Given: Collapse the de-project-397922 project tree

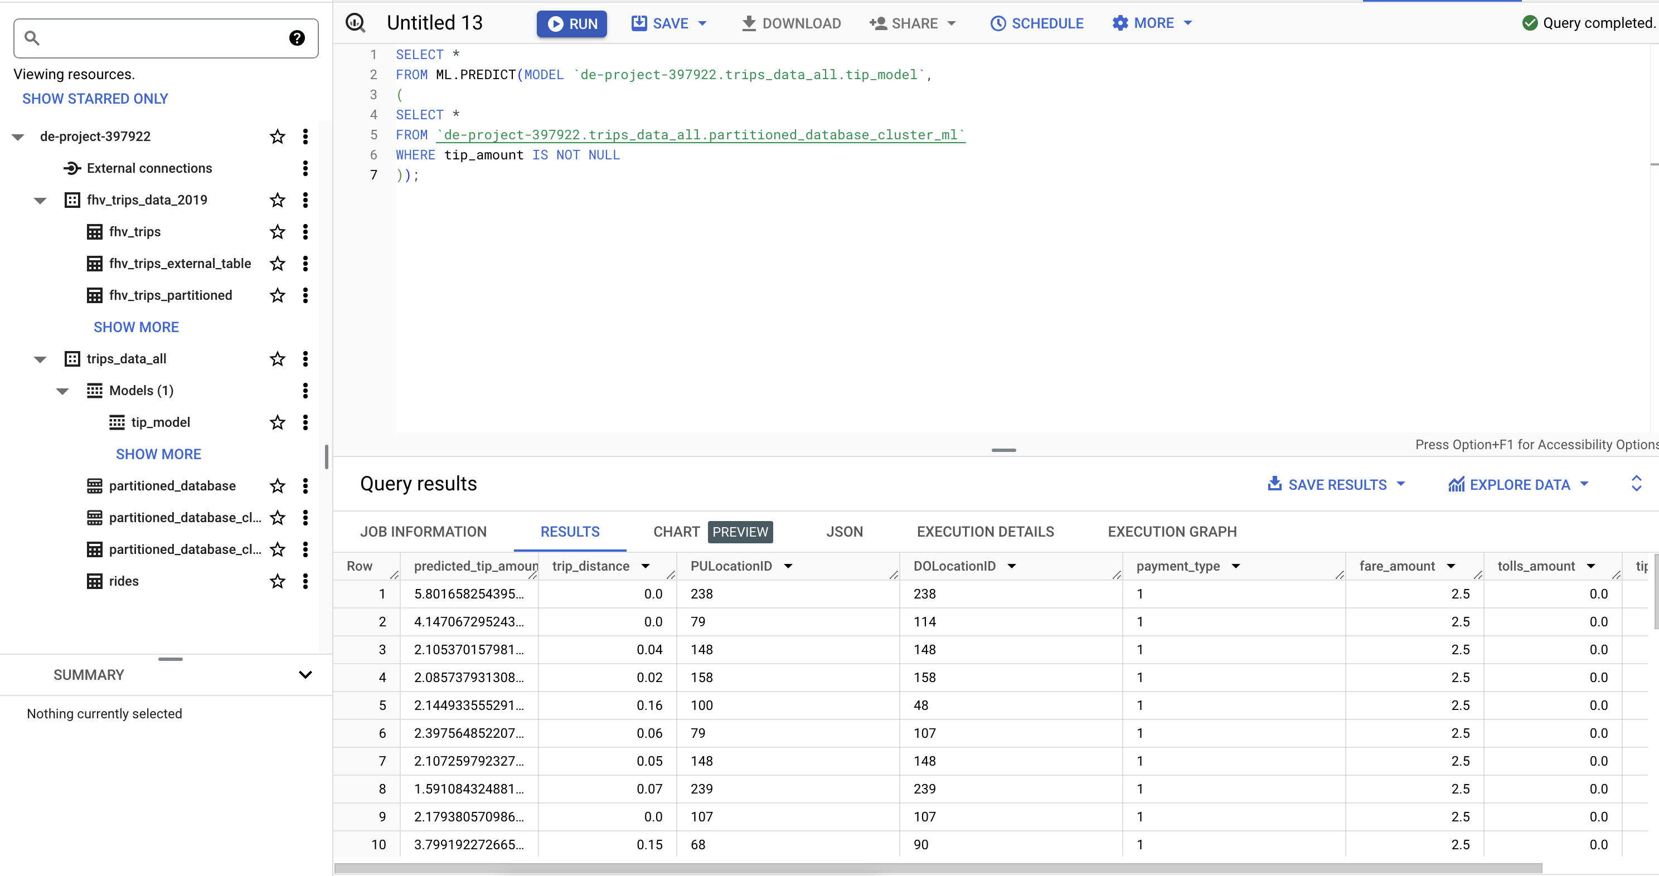Looking at the screenshot, I should 18,137.
